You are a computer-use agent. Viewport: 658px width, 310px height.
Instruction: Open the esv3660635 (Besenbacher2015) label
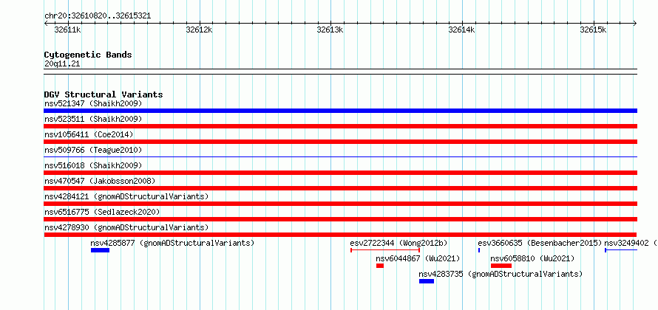coord(540,243)
